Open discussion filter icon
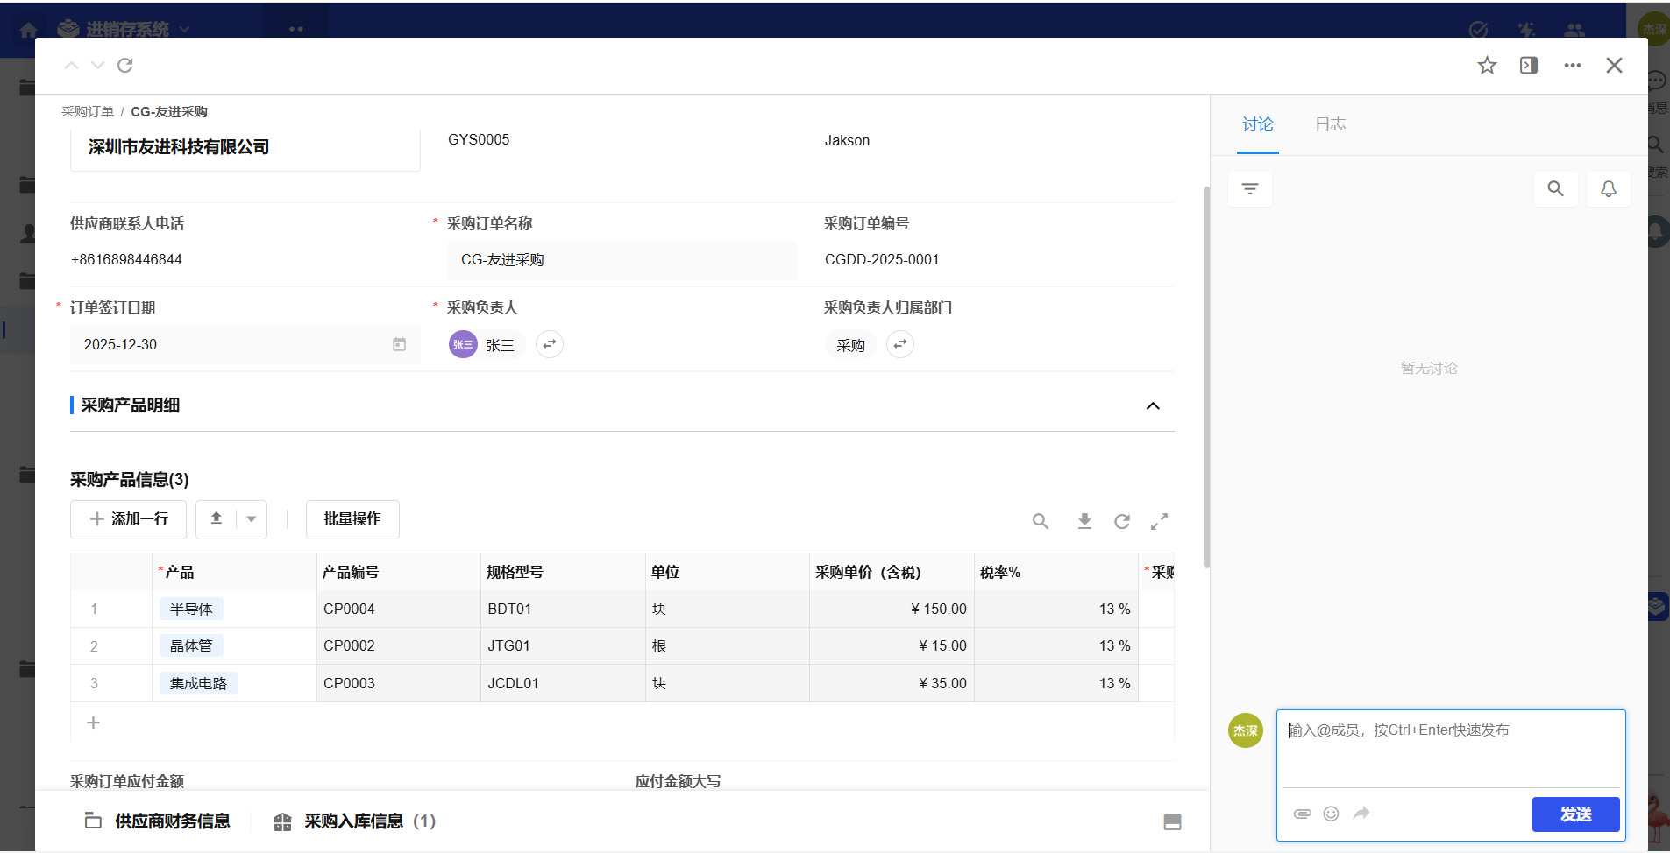The image size is (1670, 853). 1250,189
